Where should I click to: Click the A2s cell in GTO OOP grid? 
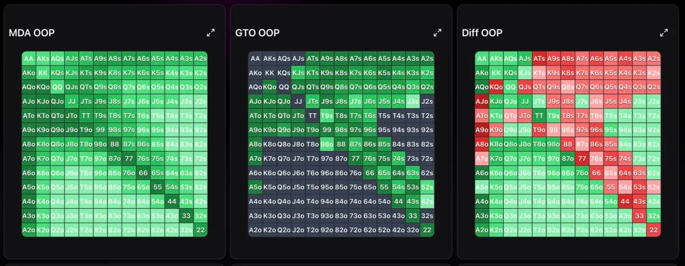pyautogui.click(x=427, y=58)
